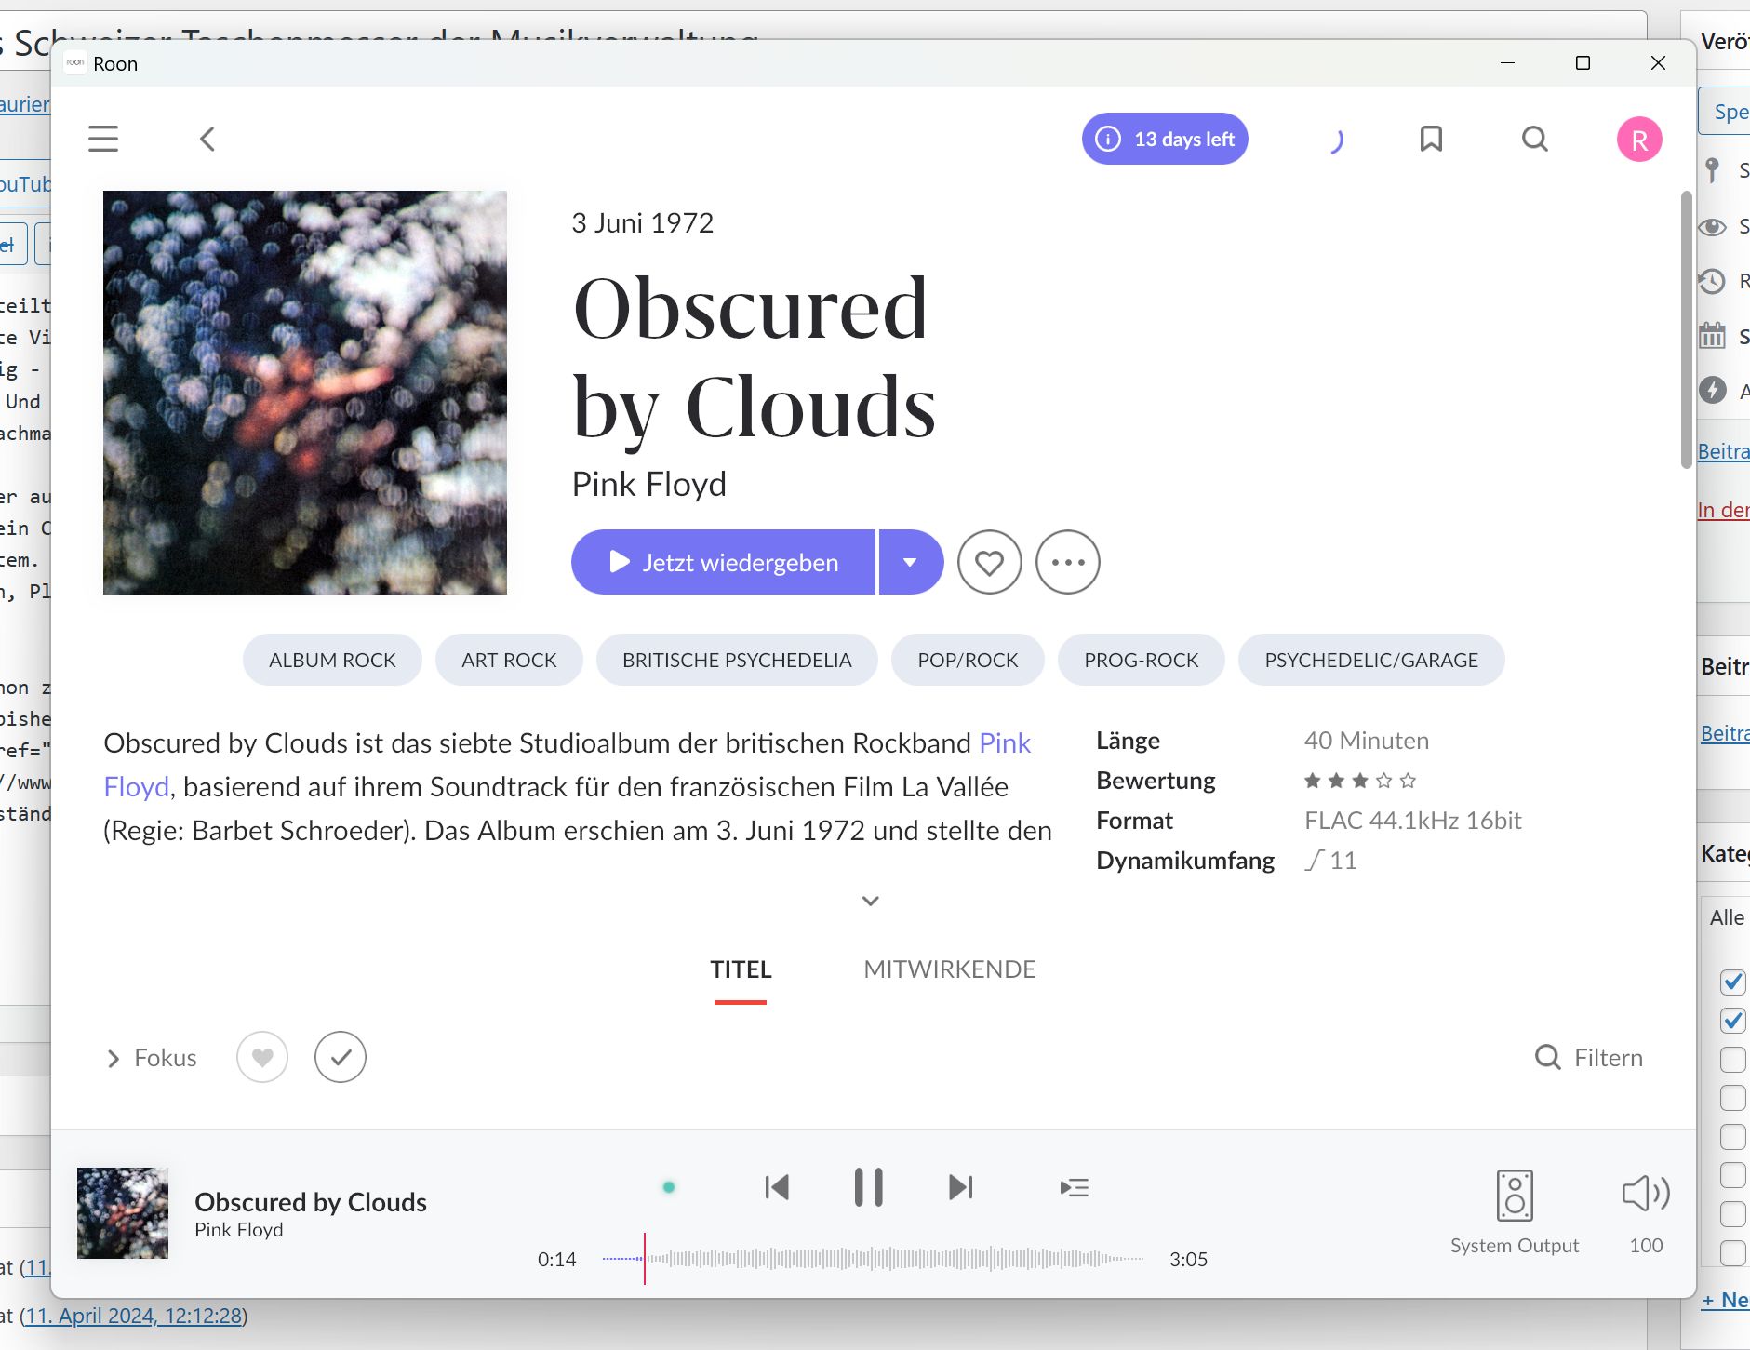Viewport: 1750px width, 1350px height.
Task: Skip to the previous track
Action: [777, 1187]
